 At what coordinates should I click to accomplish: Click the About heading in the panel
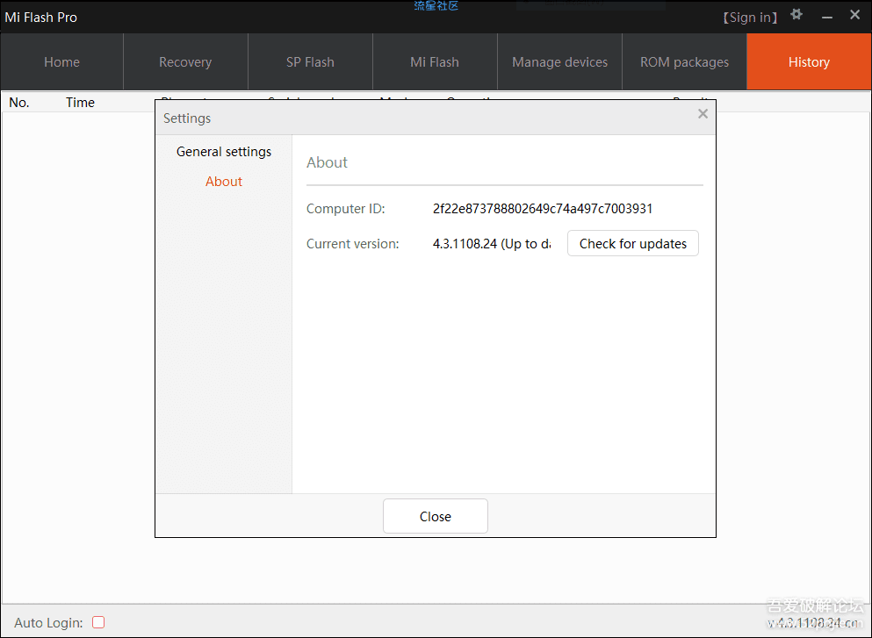[327, 162]
